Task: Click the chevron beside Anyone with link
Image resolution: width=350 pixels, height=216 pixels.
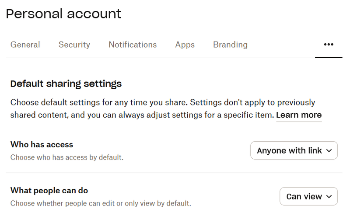Action: [329, 151]
